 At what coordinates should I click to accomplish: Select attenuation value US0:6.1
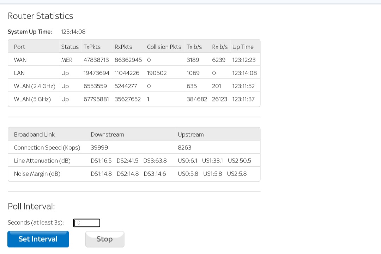pos(187,161)
